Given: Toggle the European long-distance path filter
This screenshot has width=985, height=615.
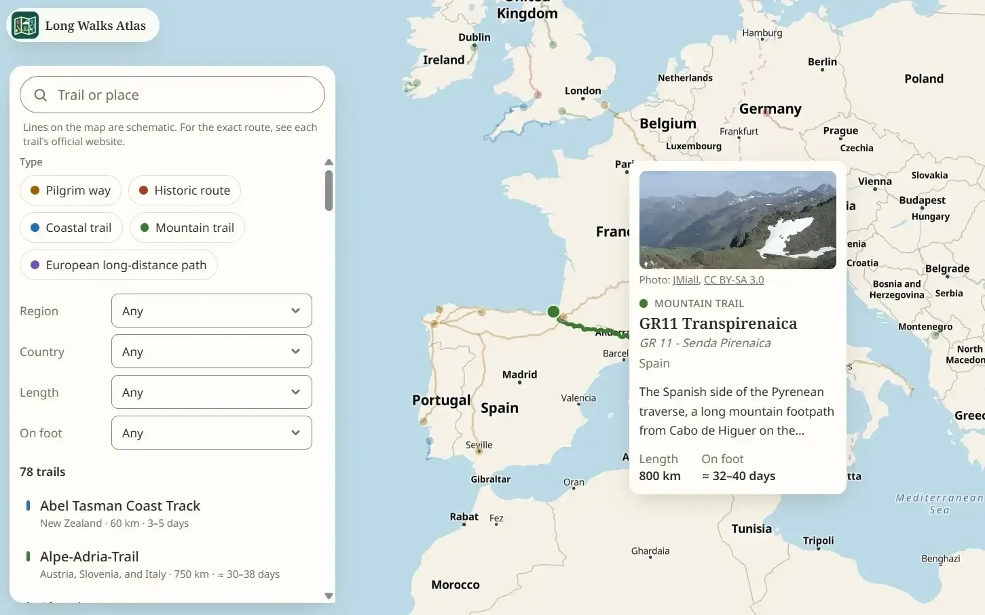Looking at the screenshot, I should [119, 265].
